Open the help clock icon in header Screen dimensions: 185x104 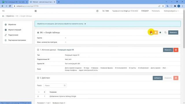(x=97, y=11)
